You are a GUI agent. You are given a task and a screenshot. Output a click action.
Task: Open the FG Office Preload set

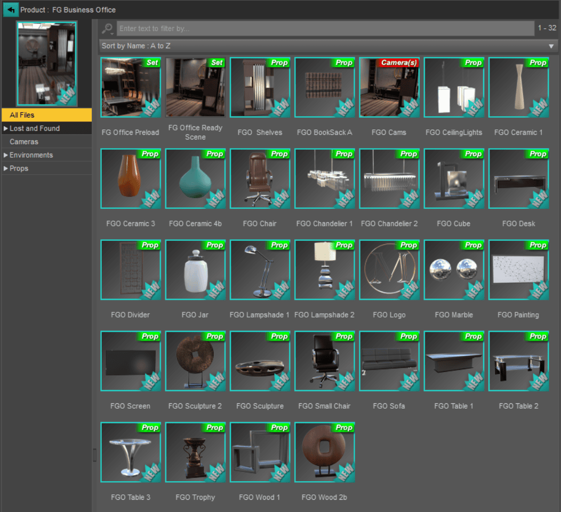pyautogui.click(x=130, y=87)
